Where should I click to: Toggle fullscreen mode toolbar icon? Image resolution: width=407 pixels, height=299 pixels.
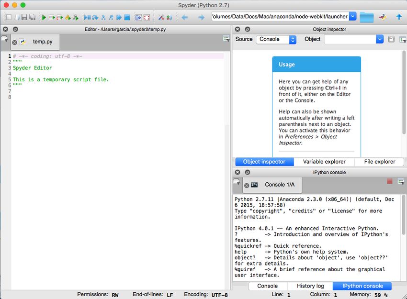pos(147,17)
